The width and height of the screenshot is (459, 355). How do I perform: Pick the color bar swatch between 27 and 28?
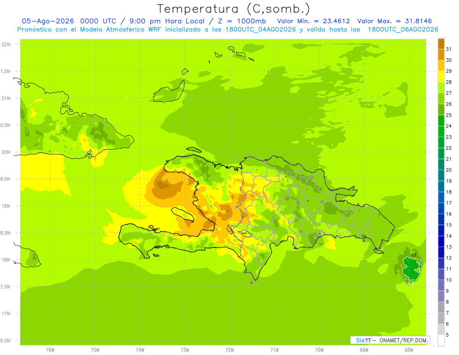(x=441, y=87)
